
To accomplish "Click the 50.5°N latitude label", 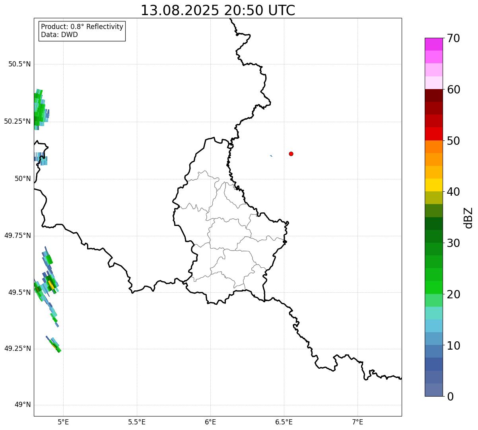I will (x=19, y=64).
